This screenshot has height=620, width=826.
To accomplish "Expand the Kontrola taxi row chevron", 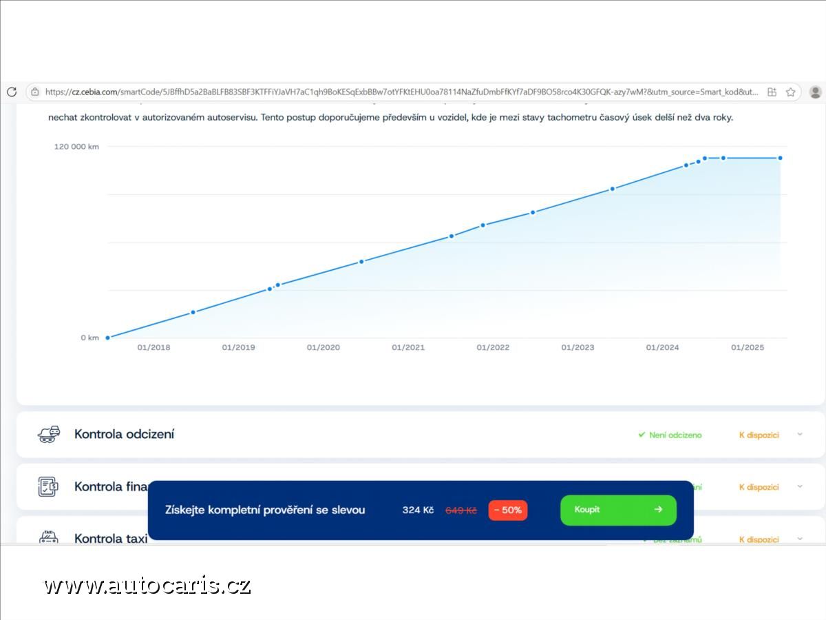I will point(800,539).
